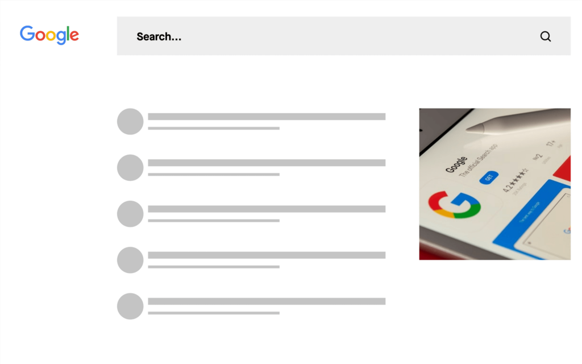This screenshot has width=582, height=364.
Task: Select the third result's short subtitle line
Action: [x=214, y=220]
